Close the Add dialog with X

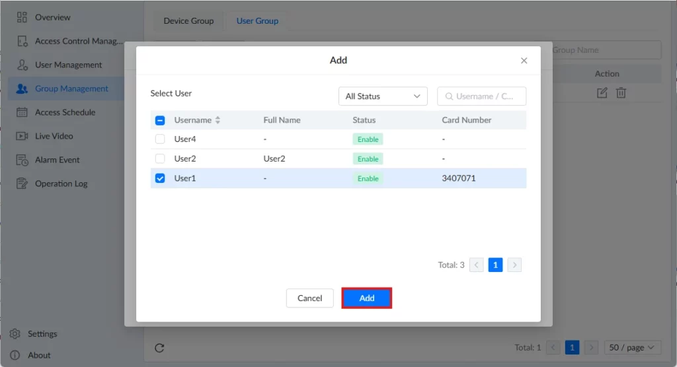click(x=524, y=60)
